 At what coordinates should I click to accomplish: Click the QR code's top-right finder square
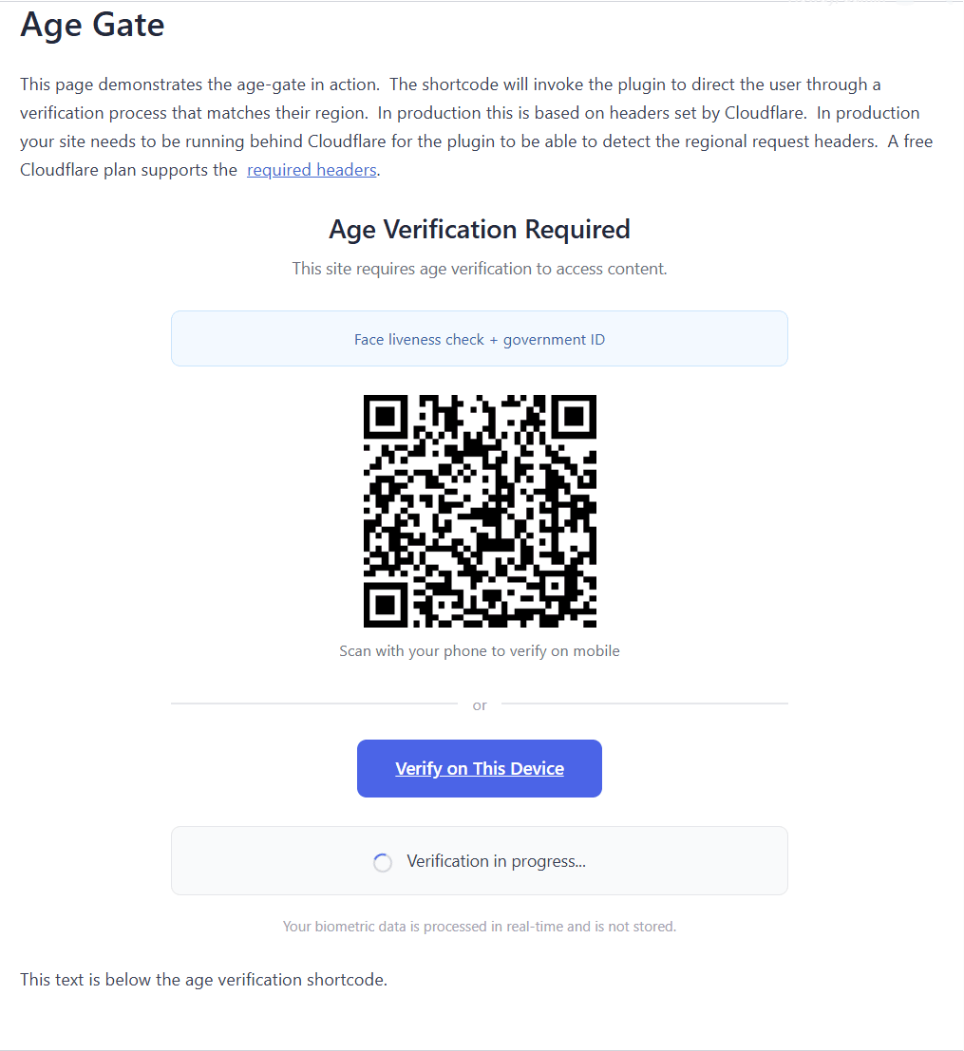coord(574,417)
